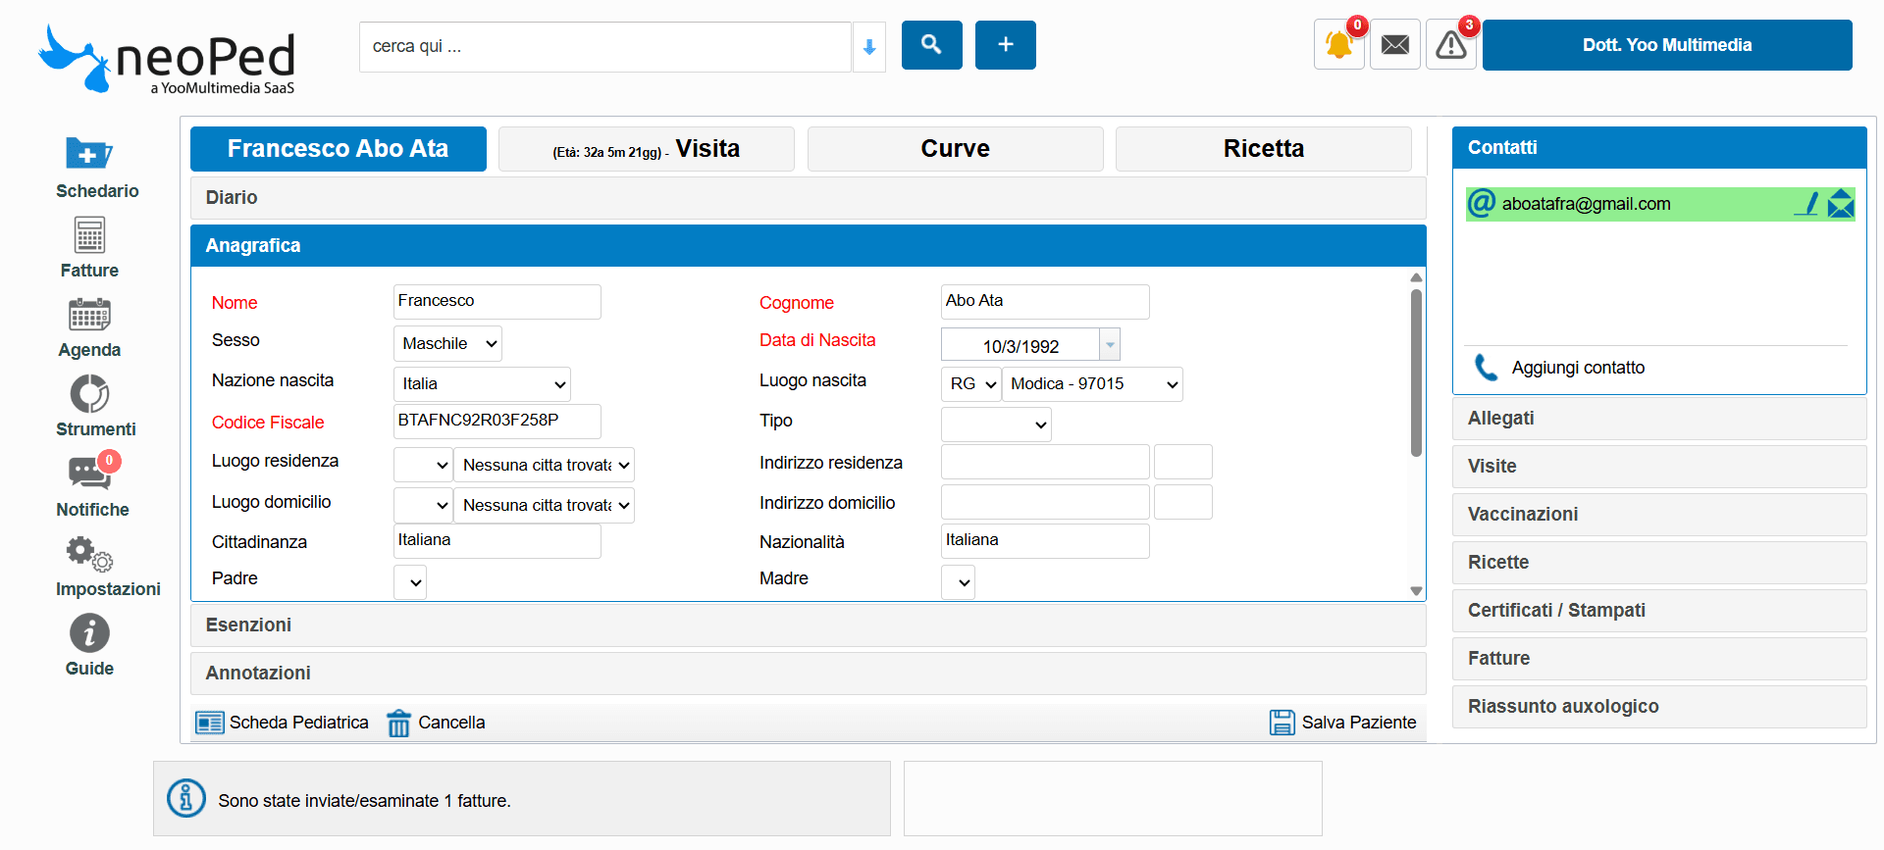
Task: Open Luogo residenza province dropdown
Action: (x=423, y=465)
